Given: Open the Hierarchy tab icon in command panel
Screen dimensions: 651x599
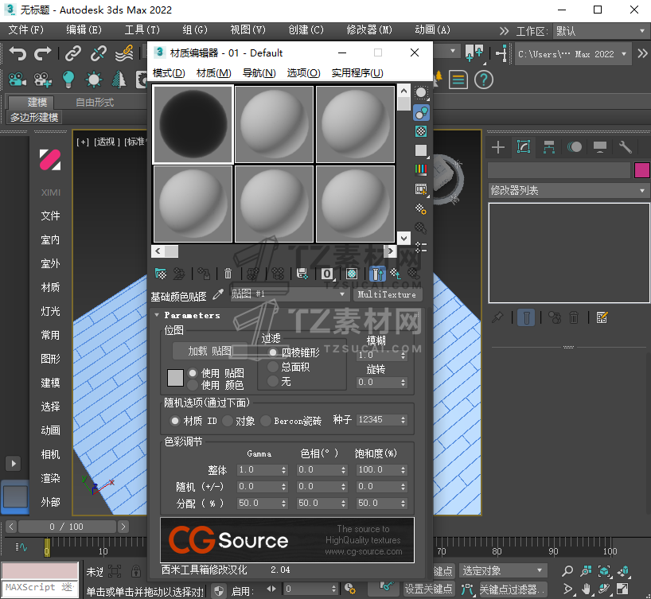Looking at the screenshot, I should 548,147.
